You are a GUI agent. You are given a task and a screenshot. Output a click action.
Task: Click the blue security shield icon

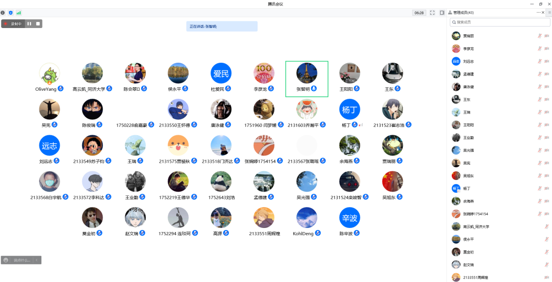click(x=11, y=12)
